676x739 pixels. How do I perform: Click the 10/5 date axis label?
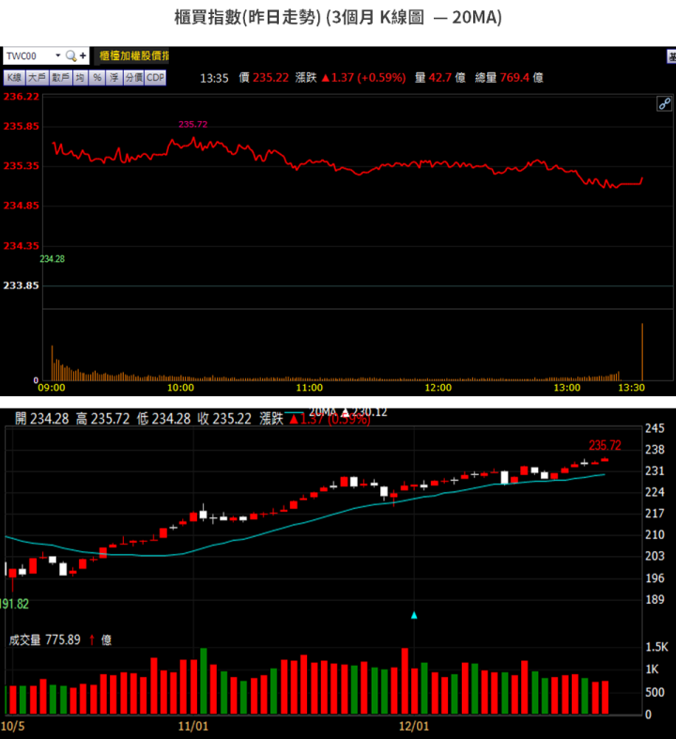point(13,726)
